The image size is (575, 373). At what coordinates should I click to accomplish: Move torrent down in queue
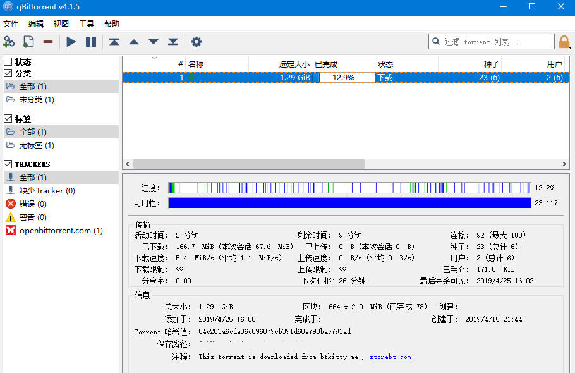154,42
